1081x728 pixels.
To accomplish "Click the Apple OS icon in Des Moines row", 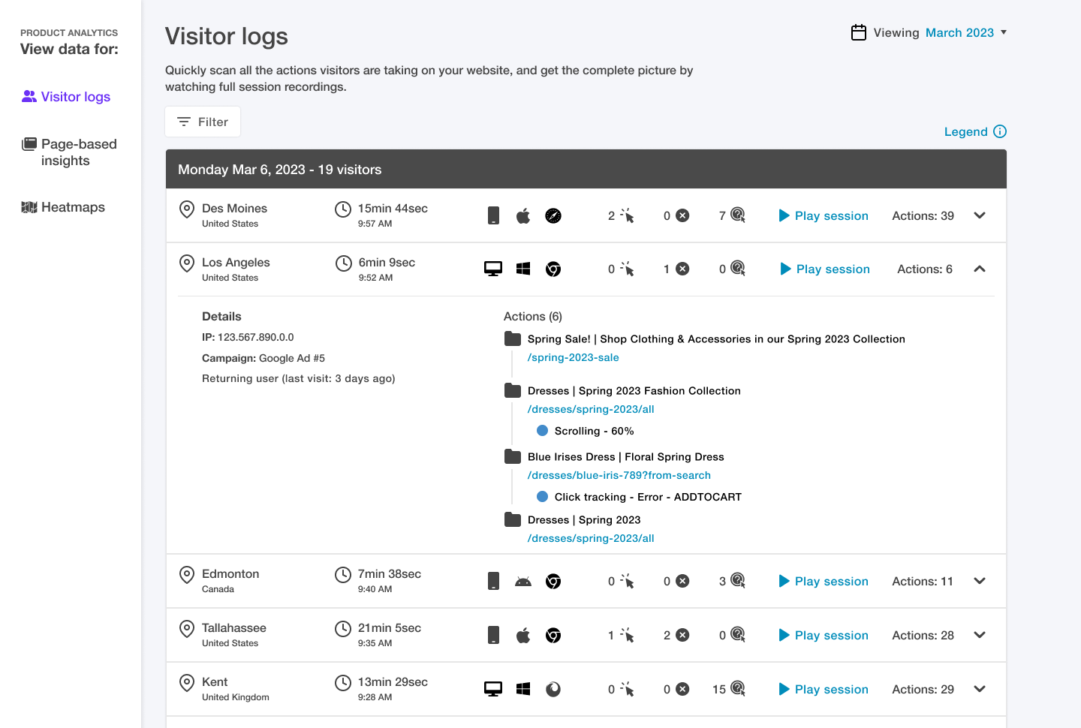I will [523, 216].
